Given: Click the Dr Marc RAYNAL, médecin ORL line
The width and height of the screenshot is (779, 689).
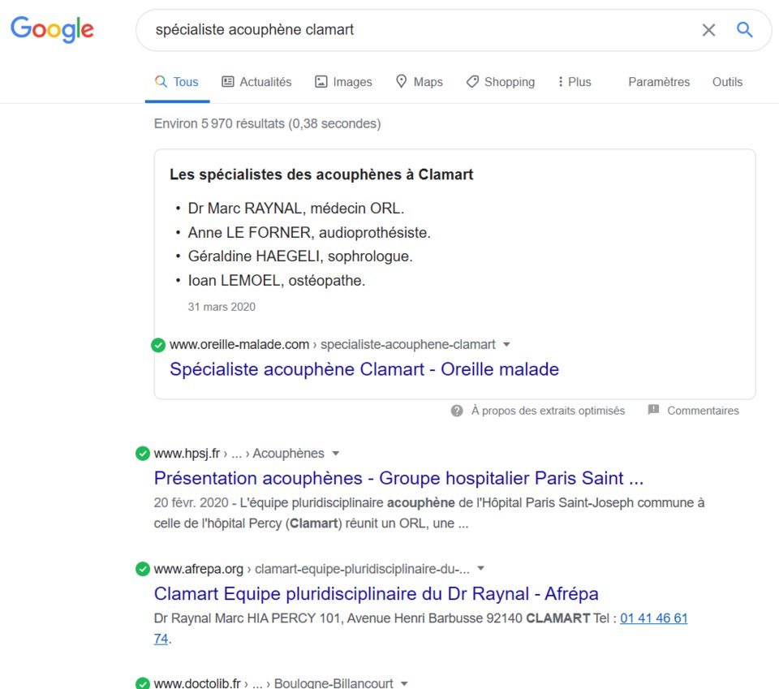Looking at the screenshot, I should tap(295, 209).
